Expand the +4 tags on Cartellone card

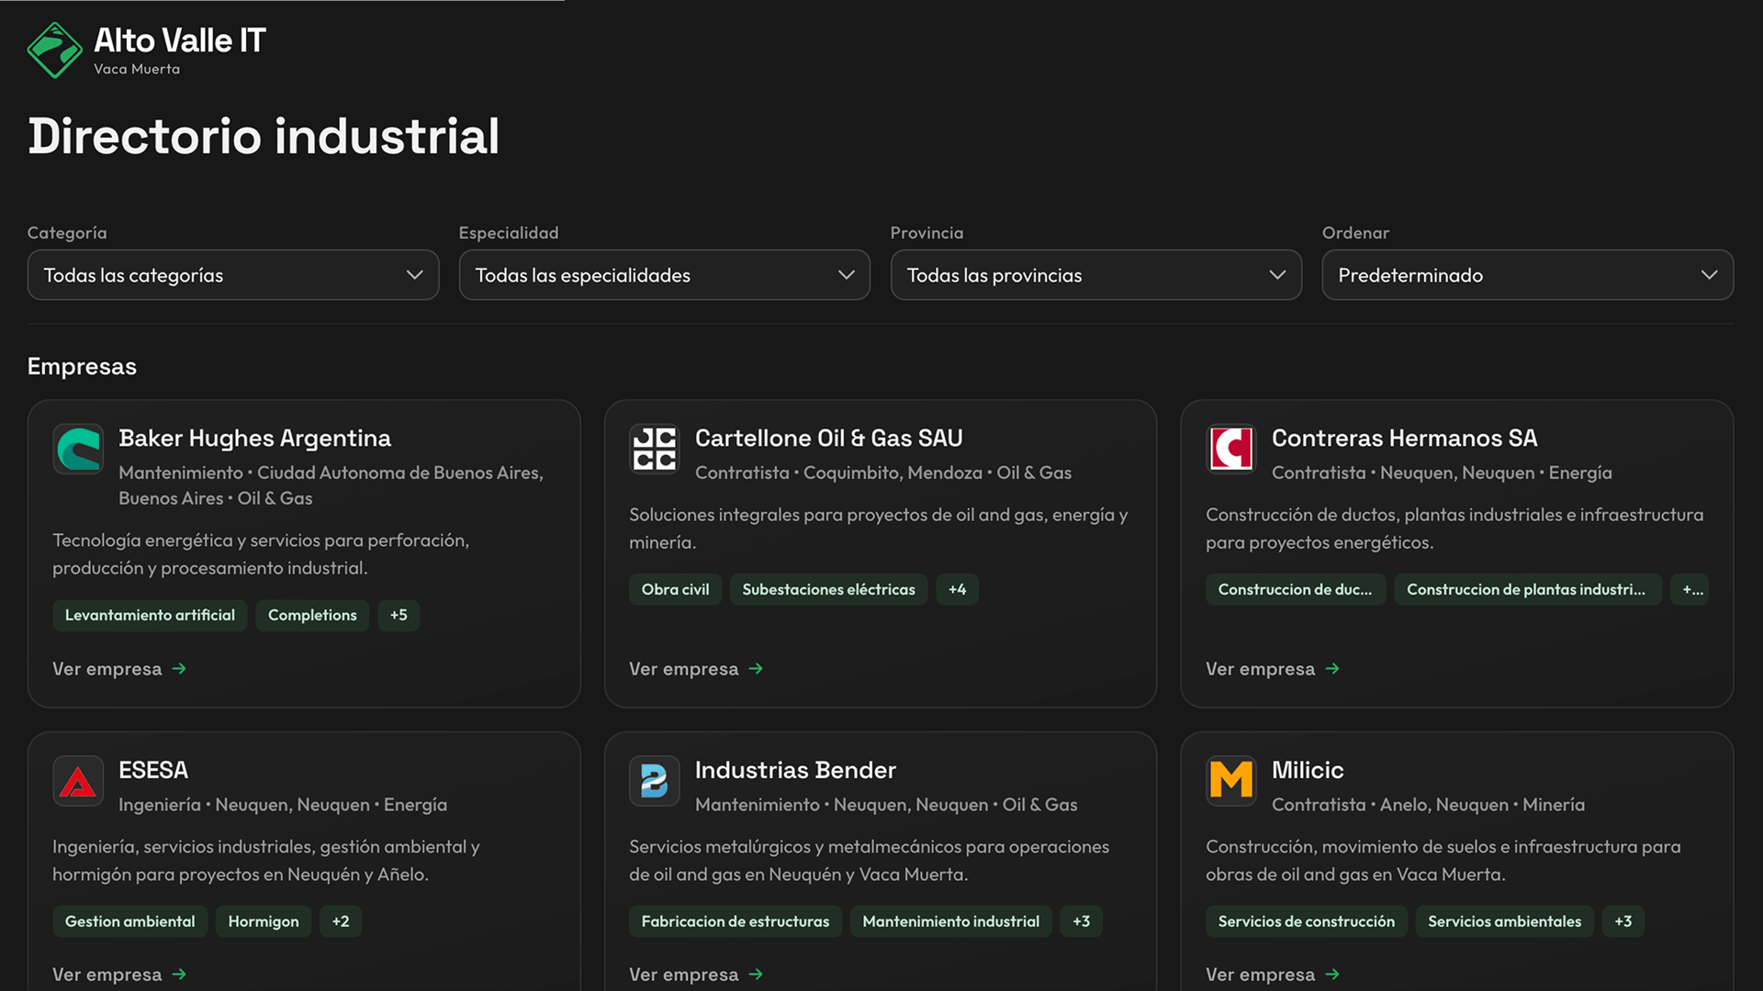click(957, 590)
